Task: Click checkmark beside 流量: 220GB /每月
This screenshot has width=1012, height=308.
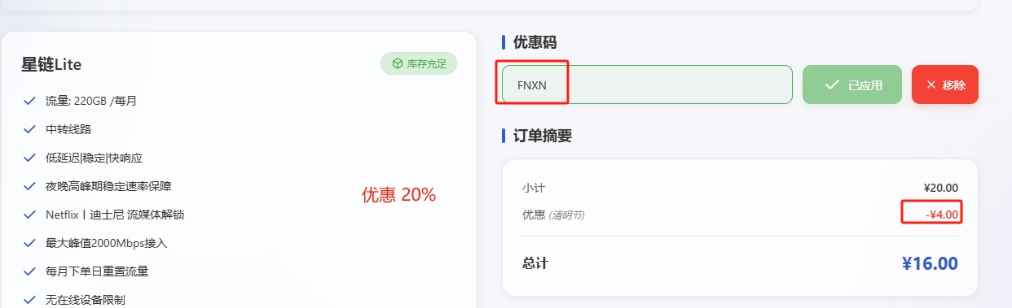Action: (x=30, y=101)
